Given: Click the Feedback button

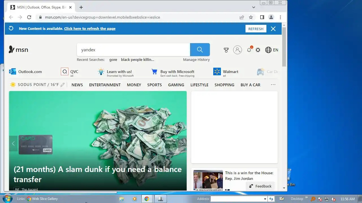Looking at the screenshot, I should 260,186.
